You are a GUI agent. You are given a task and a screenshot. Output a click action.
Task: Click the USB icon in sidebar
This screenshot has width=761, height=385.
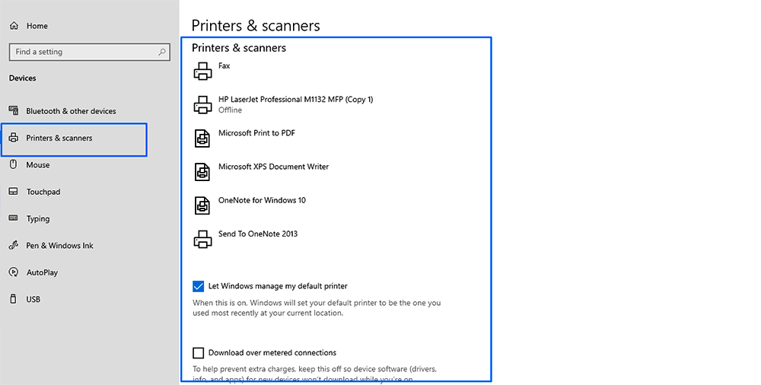coord(14,299)
